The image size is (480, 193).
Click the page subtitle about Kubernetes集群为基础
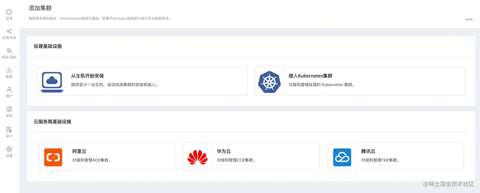pyautogui.click(x=100, y=18)
